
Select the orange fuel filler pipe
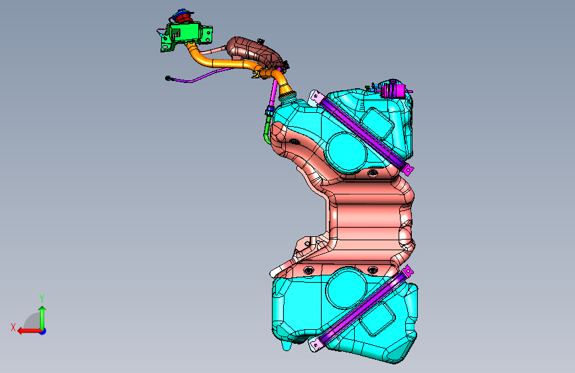point(227,64)
